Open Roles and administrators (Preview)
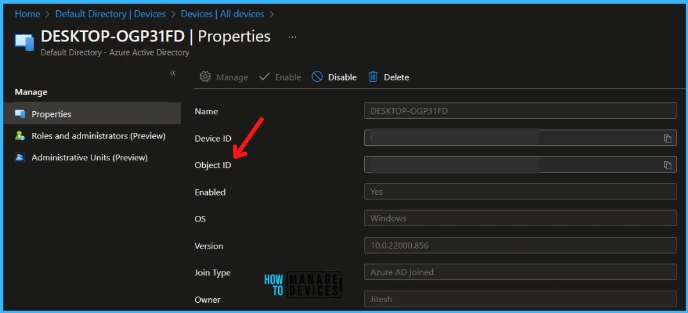Image resolution: width=688 pixels, height=313 pixels. (98, 136)
